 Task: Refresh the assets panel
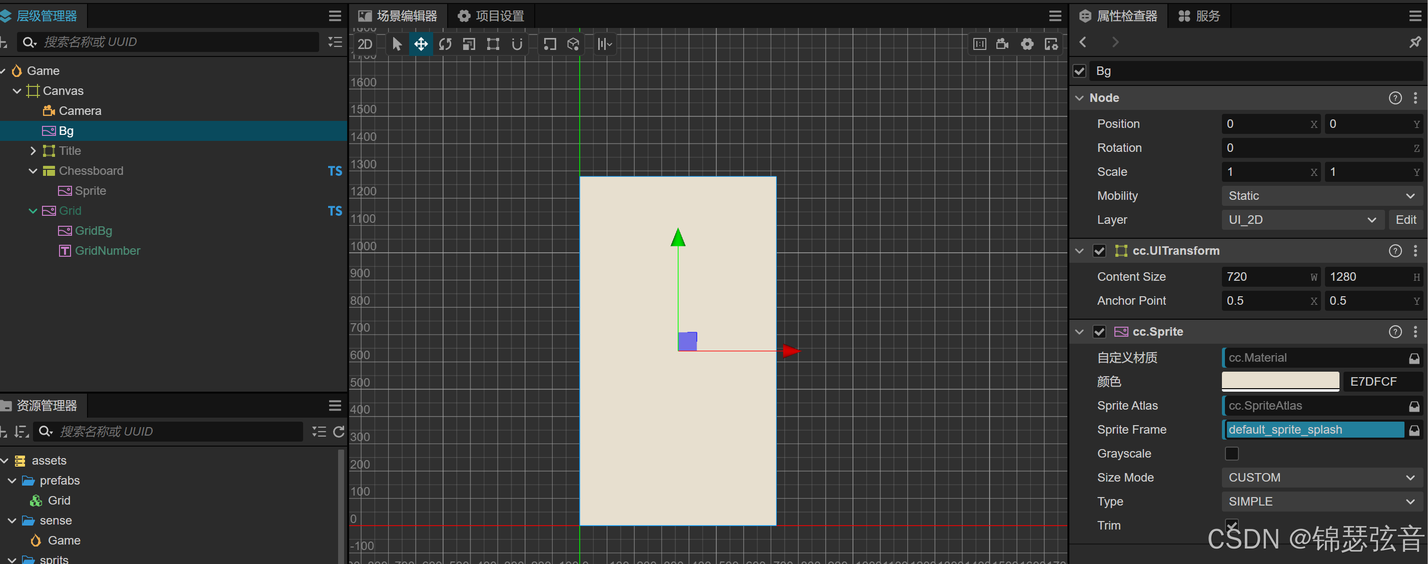339,431
